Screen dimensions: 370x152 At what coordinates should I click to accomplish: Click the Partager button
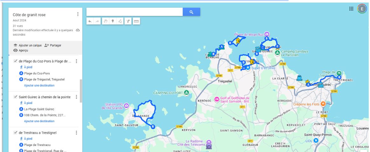53,45
